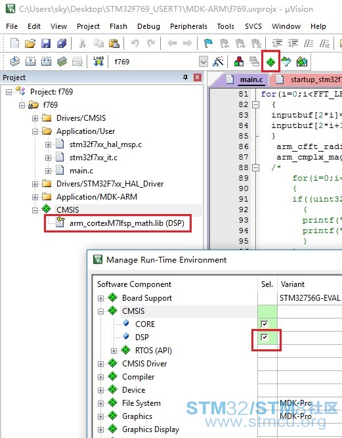The height and width of the screenshot is (438, 342).
Task: Open file with folder toolbar icon
Action: [x=30, y=43]
